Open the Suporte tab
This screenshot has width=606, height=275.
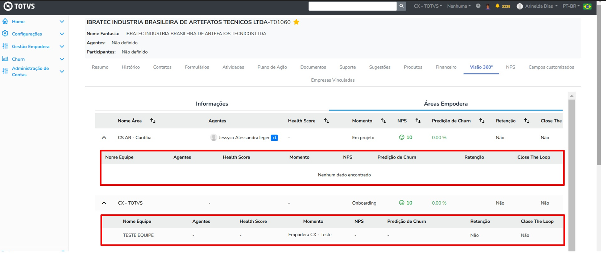[348, 67]
